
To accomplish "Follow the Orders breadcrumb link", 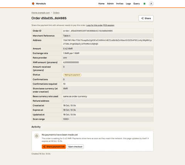I will pos(56,13).
